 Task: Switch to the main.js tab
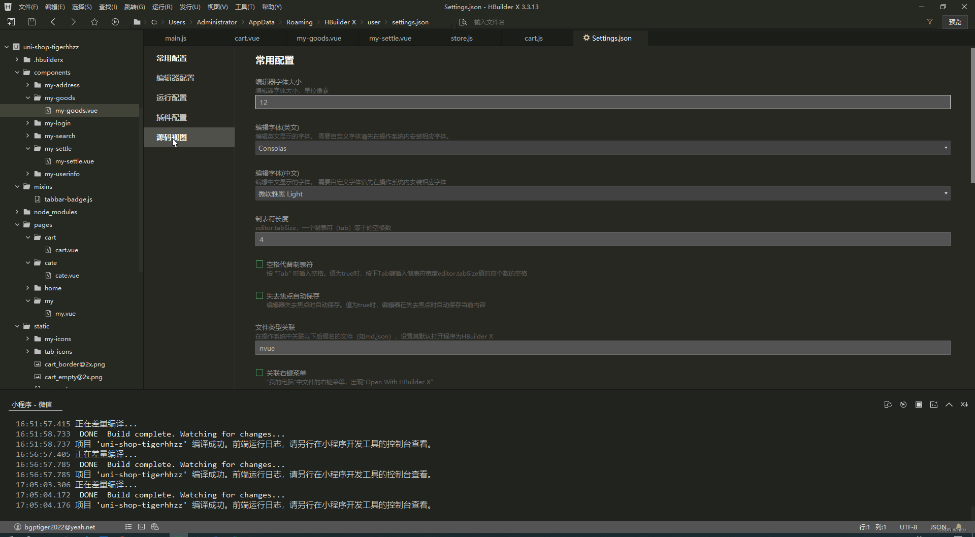pos(176,38)
